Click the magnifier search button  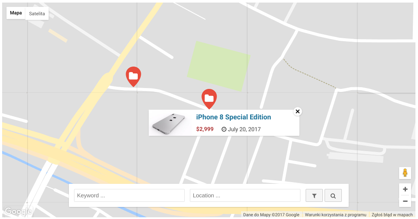point(333,196)
